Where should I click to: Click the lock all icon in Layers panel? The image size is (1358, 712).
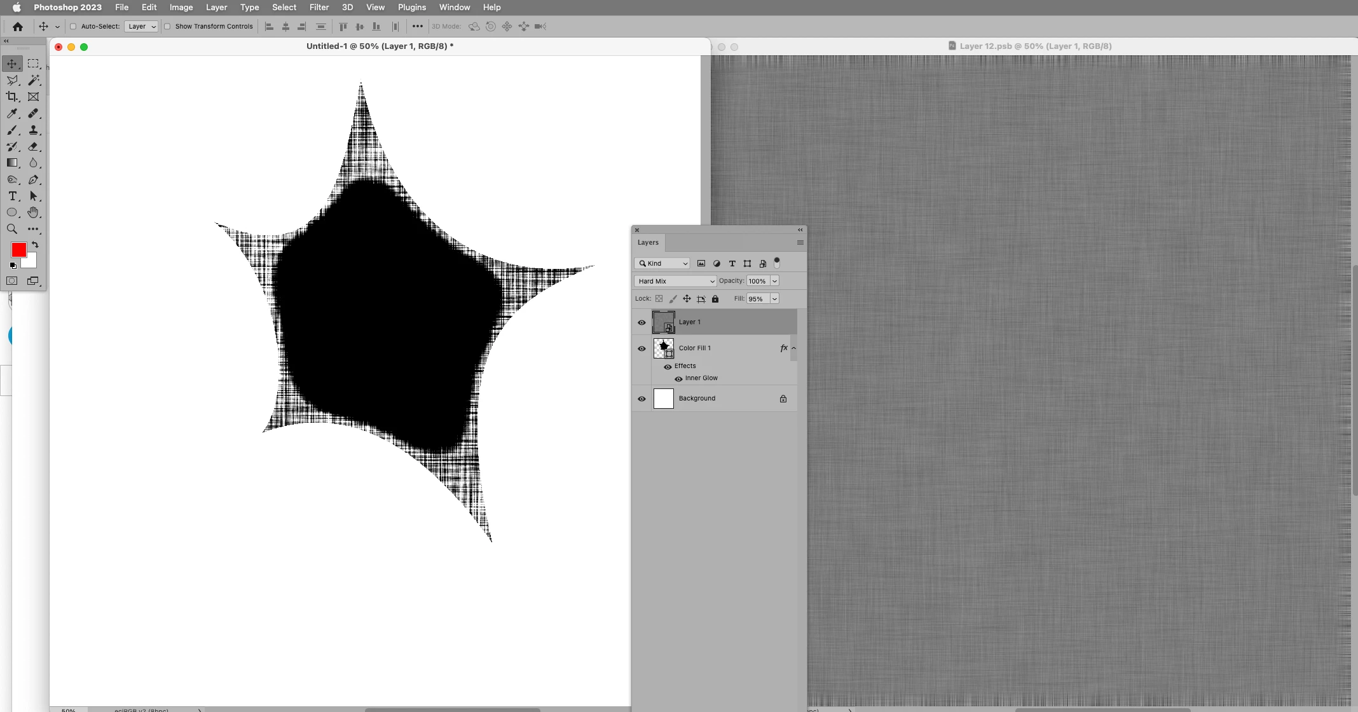715,299
